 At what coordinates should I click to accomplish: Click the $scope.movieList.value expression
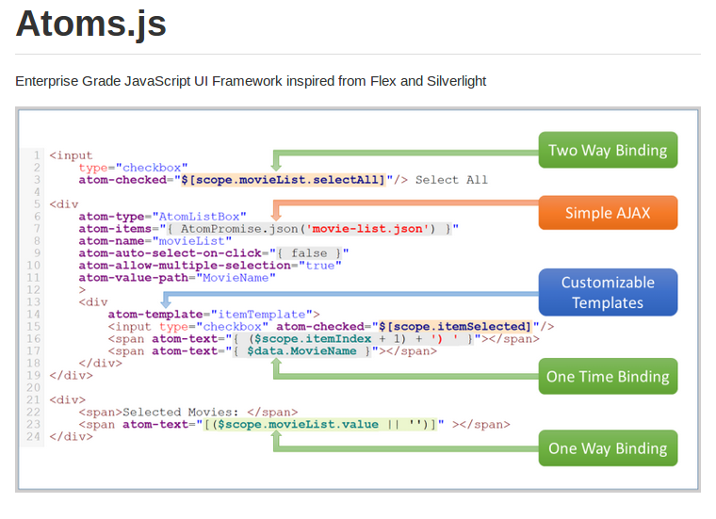(299, 425)
